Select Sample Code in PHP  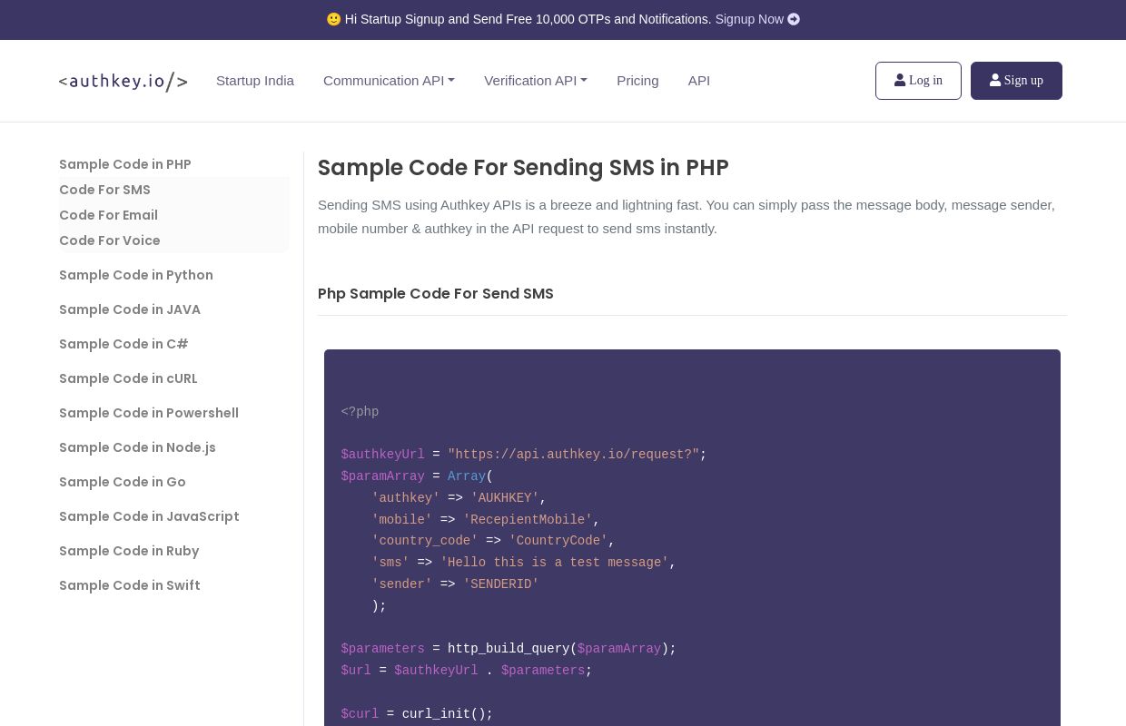pyautogui.click(x=125, y=164)
